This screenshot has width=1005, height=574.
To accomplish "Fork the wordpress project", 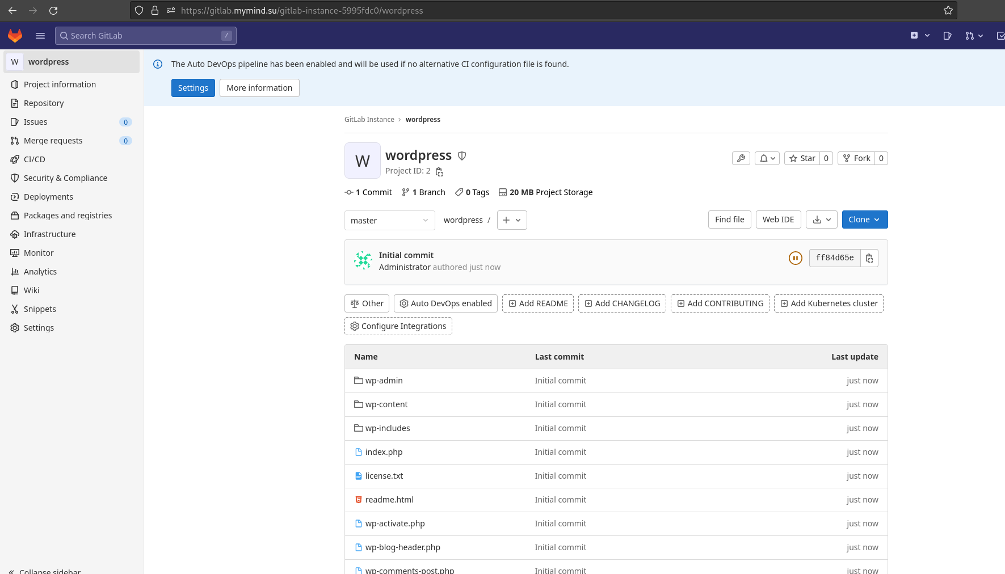I will click(x=856, y=158).
